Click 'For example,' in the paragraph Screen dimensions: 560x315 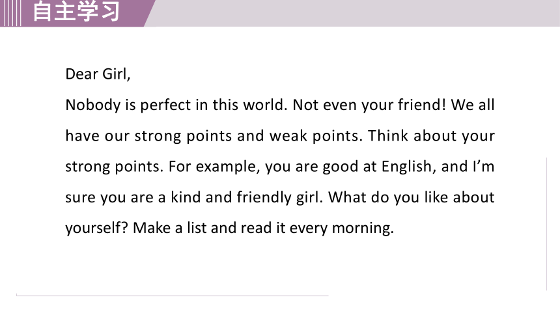(214, 167)
